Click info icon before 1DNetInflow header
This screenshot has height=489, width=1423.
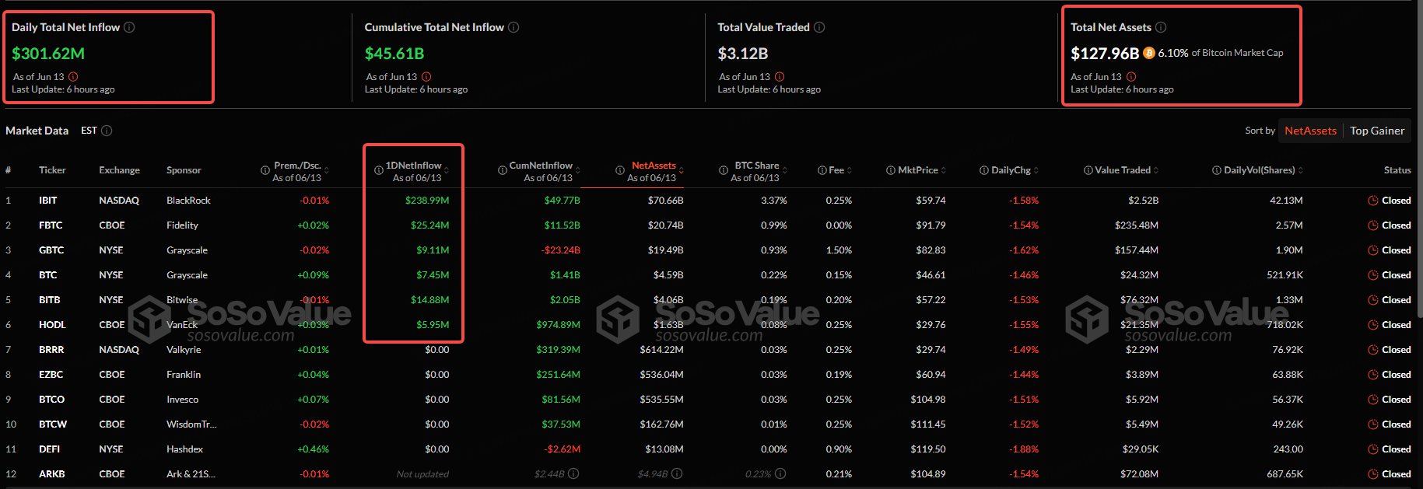(x=379, y=170)
